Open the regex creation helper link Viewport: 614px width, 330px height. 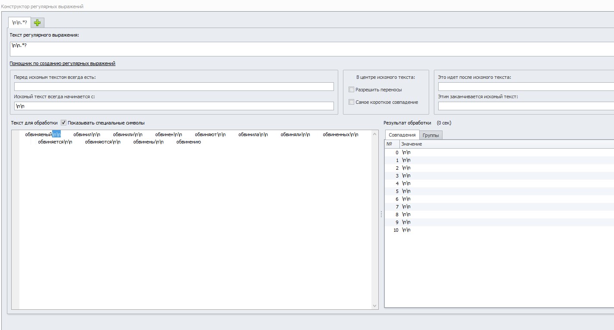point(62,63)
